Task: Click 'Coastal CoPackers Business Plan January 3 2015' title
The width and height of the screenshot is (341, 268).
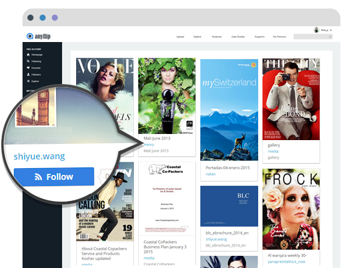Action: pyautogui.click(x=165, y=247)
